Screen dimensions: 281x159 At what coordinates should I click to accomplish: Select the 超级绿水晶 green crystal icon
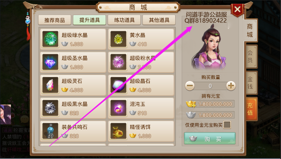click(50, 39)
